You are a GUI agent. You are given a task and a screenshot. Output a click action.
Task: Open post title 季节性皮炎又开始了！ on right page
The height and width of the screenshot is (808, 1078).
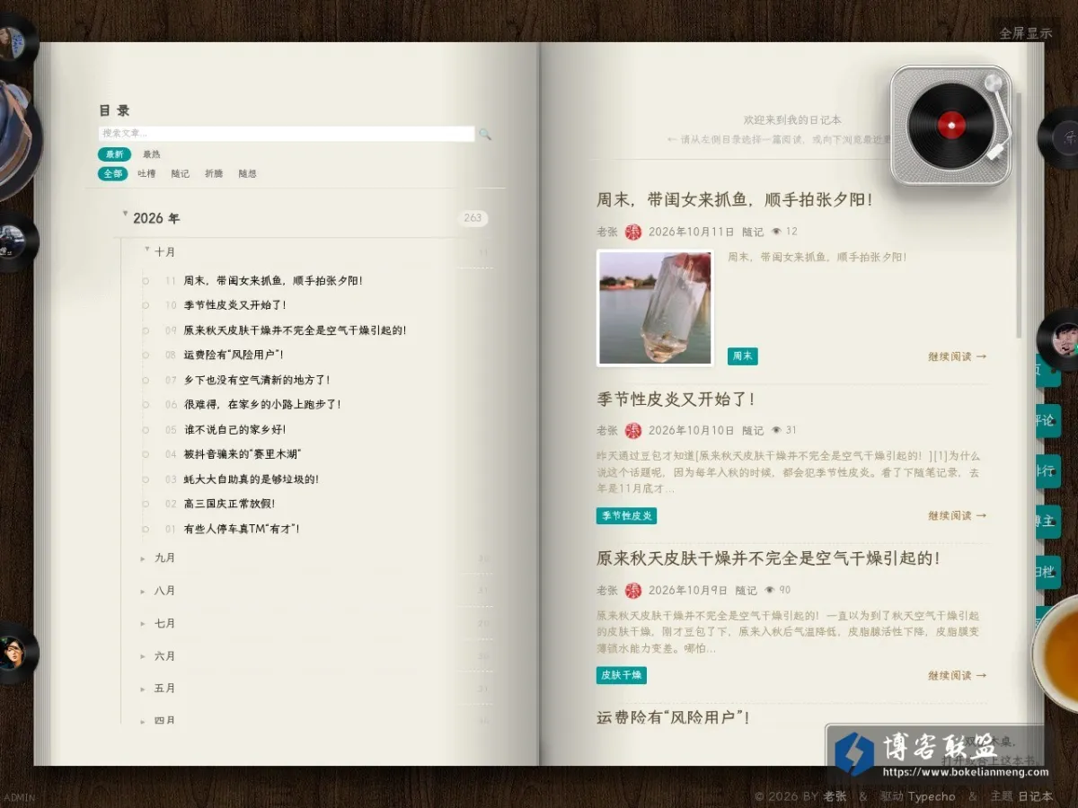(676, 399)
